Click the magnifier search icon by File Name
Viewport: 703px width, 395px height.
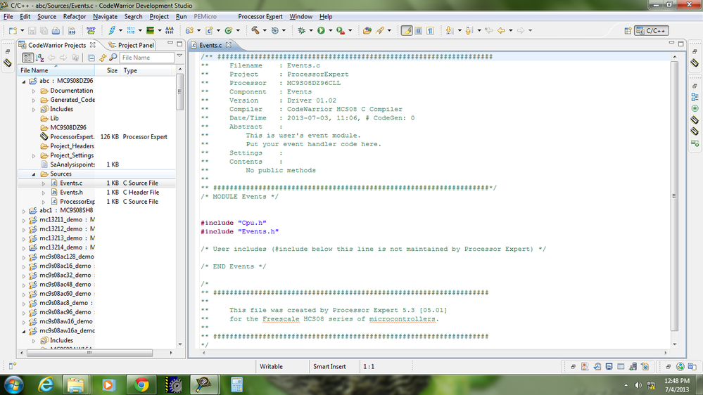pos(113,58)
